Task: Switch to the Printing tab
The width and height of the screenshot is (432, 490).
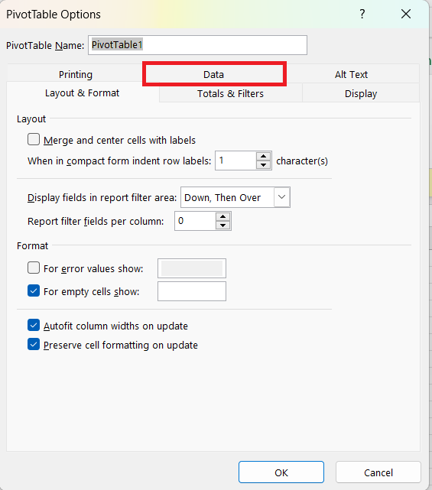Action: click(x=76, y=74)
